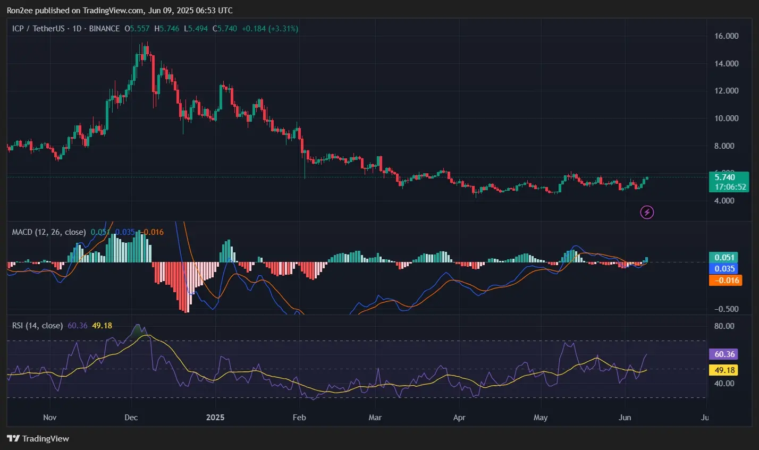Open the RSI (14, close) indicator legend

37,326
